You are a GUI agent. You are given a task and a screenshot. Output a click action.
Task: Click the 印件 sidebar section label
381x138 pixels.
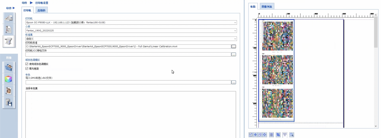tap(9, 8)
